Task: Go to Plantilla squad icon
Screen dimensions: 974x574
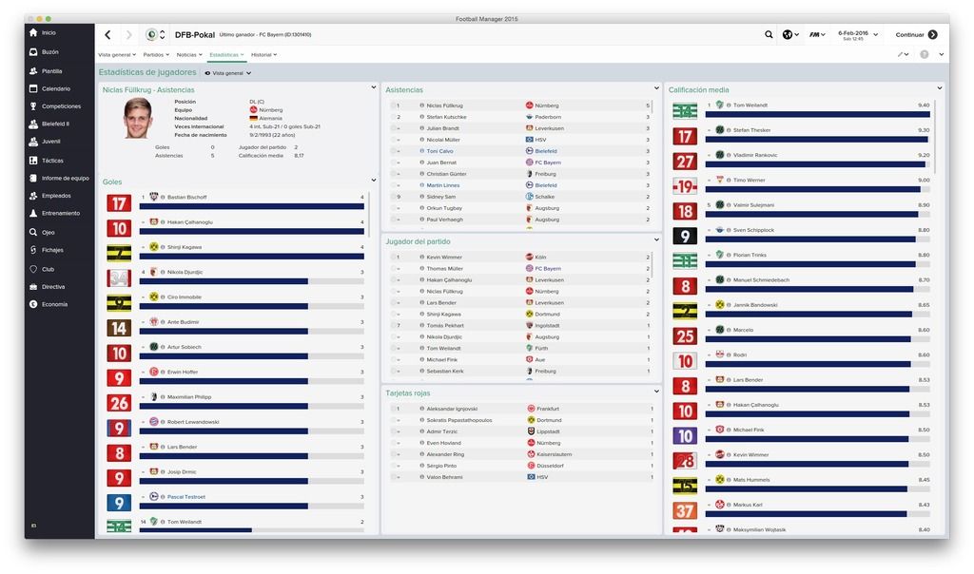Action: pyautogui.click(x=33, y=70)
